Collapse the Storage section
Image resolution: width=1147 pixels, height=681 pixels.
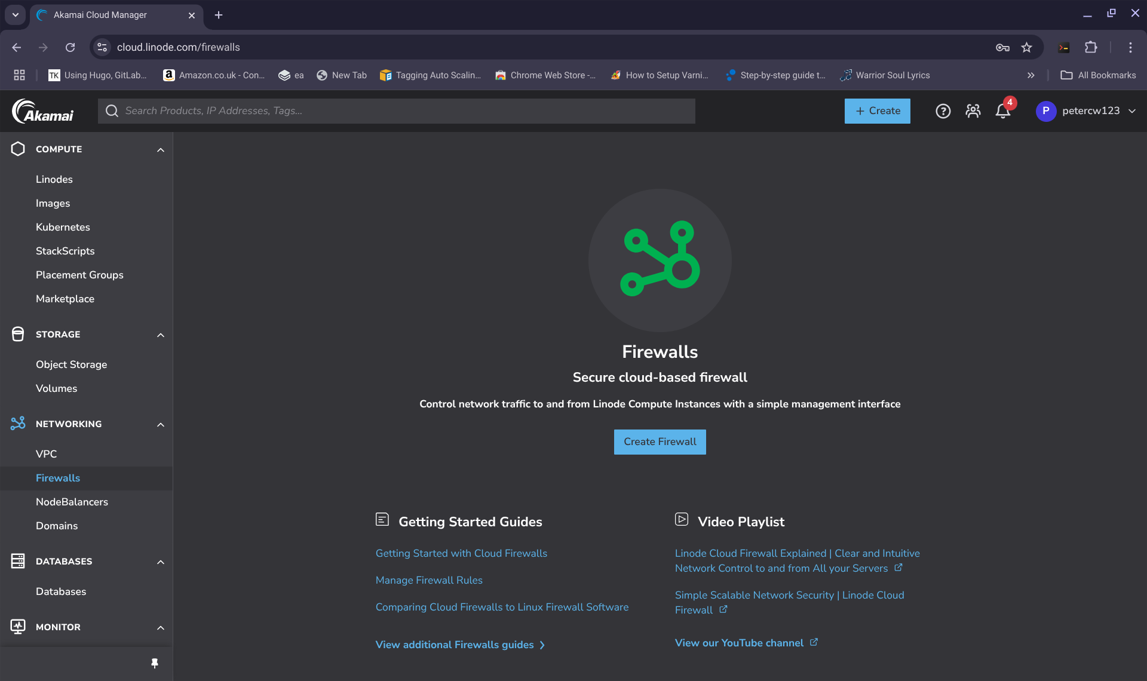tap(160, 335)
